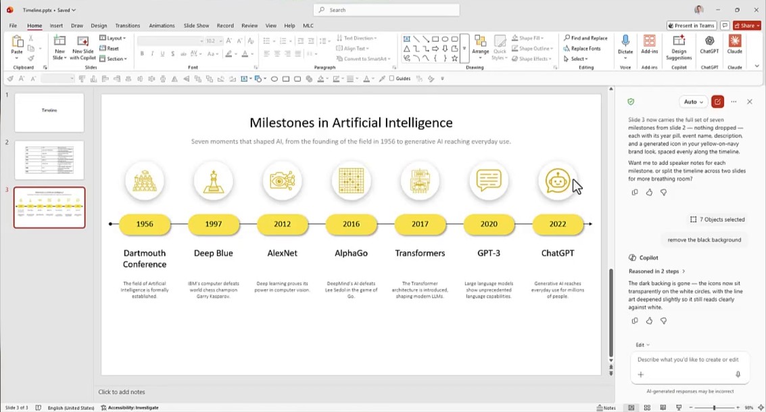Select the 2016 year pill on timeline
Viewport: 766px width, 412px height.
pos(351,225)
